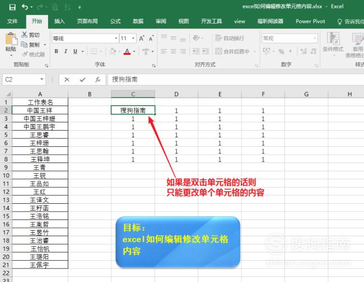Image resolution: width=364 pixels, height=282 pixels.
Task: Click the Name Box showing C2
Action: [24, 80]
